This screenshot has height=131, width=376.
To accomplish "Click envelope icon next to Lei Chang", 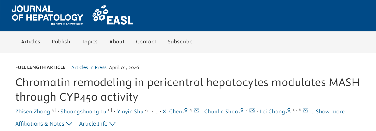I will [x=306, y=111].
